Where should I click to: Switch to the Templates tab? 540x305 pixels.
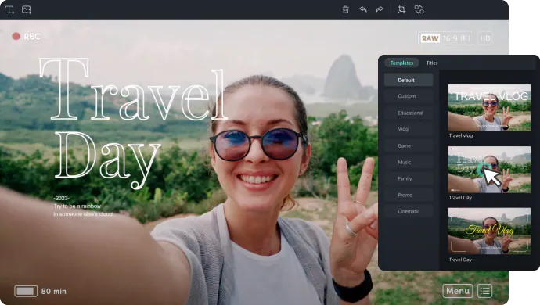click(401, 63)
